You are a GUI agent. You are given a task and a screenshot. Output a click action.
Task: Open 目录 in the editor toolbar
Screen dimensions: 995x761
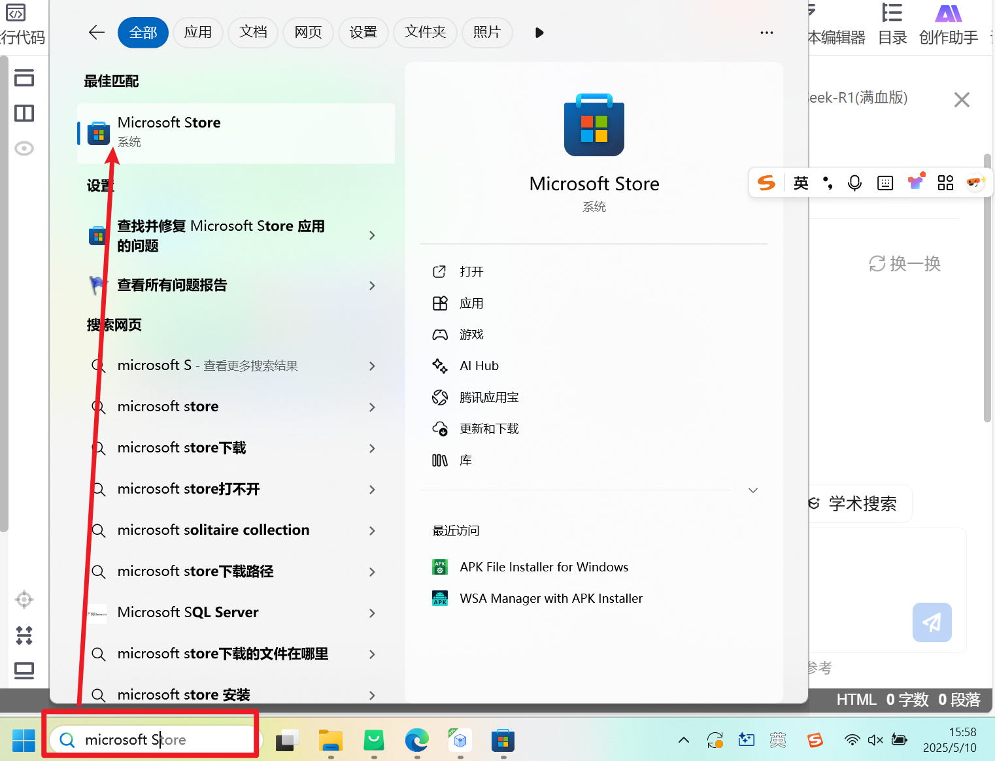(892, 25)
